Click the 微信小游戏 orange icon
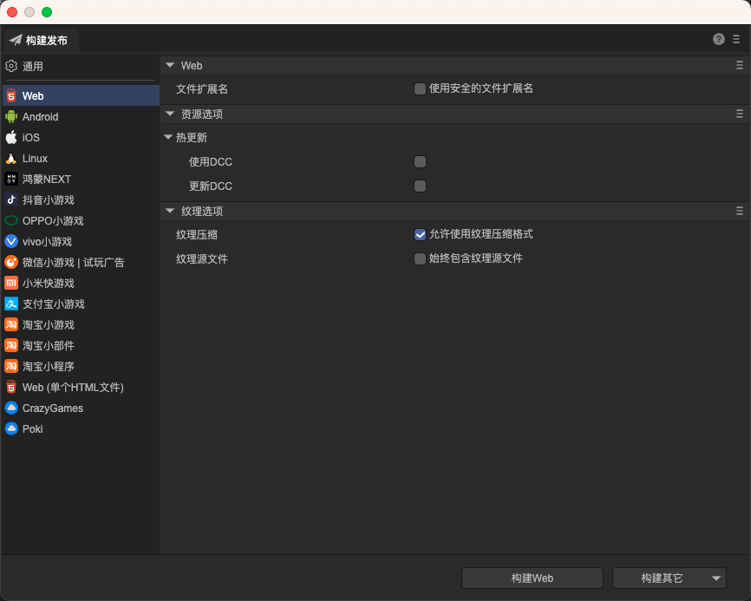Image resolution: width=751 pixels, height=601 pixels. 11,263
